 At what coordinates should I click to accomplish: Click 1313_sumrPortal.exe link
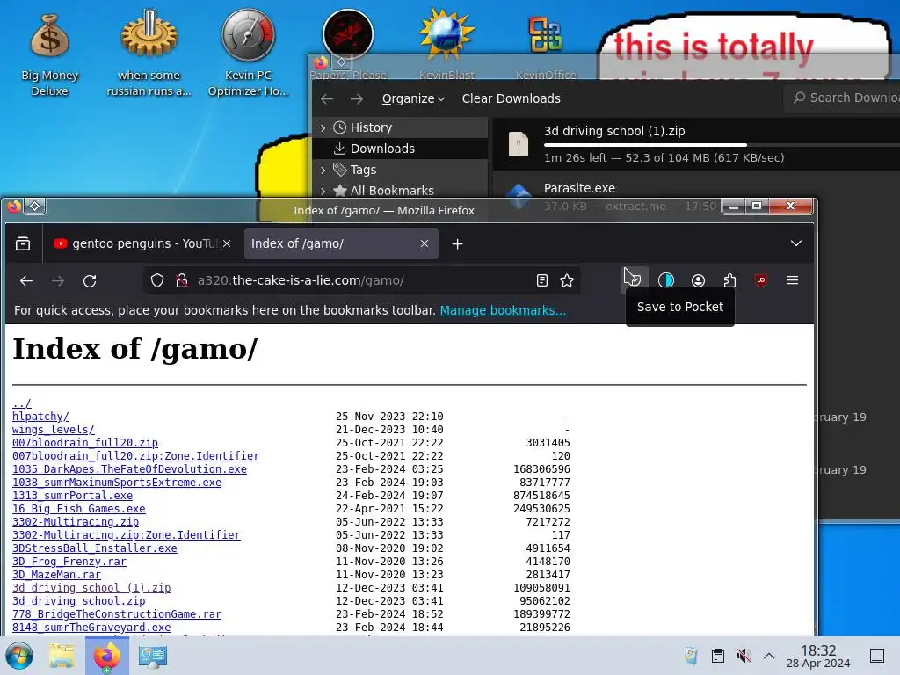(72, 496)
